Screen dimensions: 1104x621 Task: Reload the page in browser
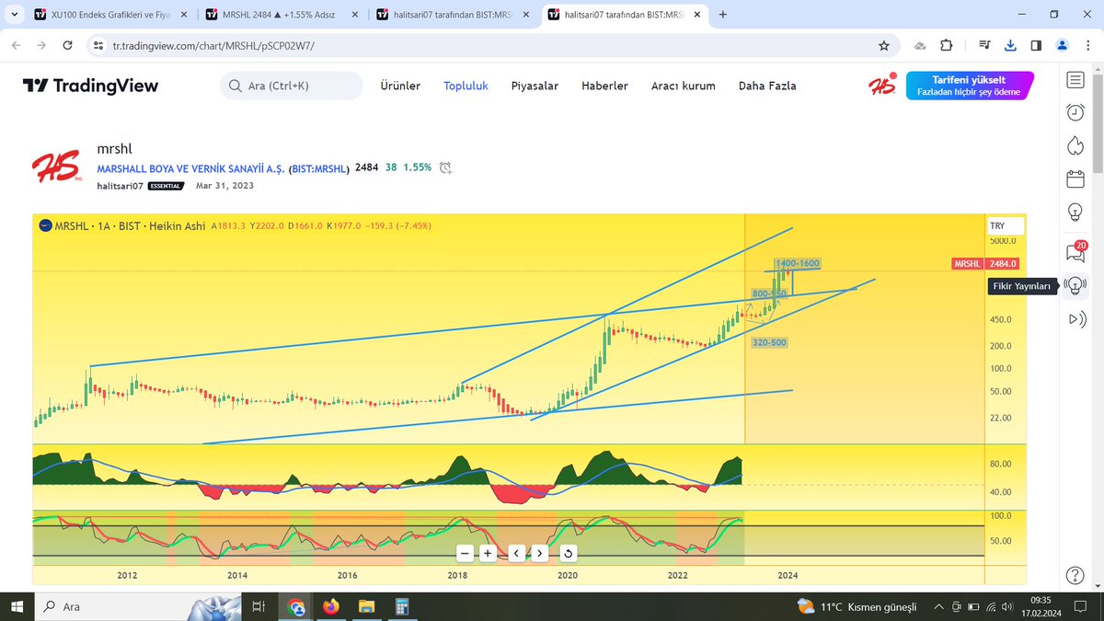click(x=67, y=45)
